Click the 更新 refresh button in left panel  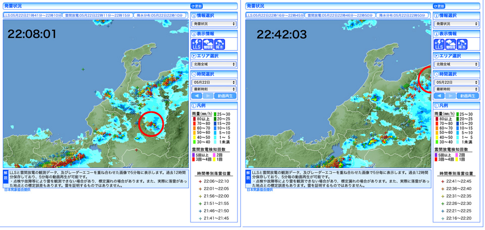pyautogui.click(x=197, y=6)
